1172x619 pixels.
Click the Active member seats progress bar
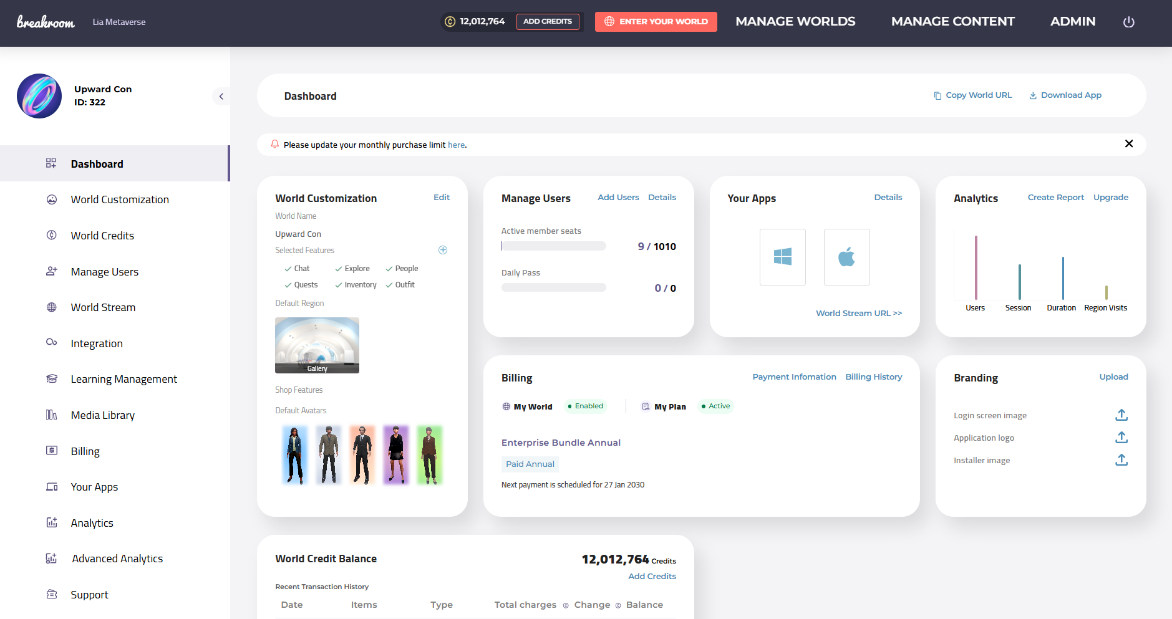[x=554, y=246]
